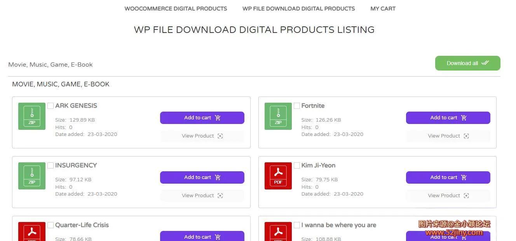Click the PDF icon for Quarter-Life Crisis
516x241 pixels.
click(32, 231)
